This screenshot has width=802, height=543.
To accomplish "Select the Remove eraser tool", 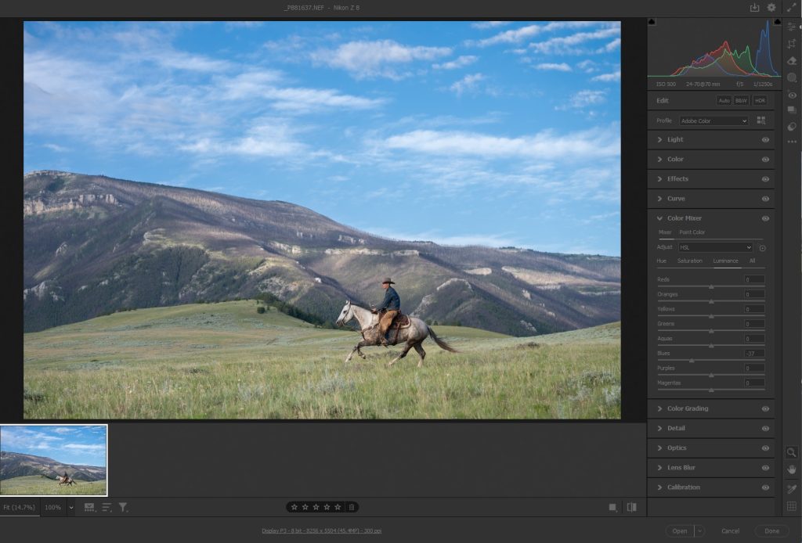I will [x=792, y=60].
